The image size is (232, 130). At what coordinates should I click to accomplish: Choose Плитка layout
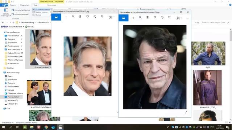37,15
